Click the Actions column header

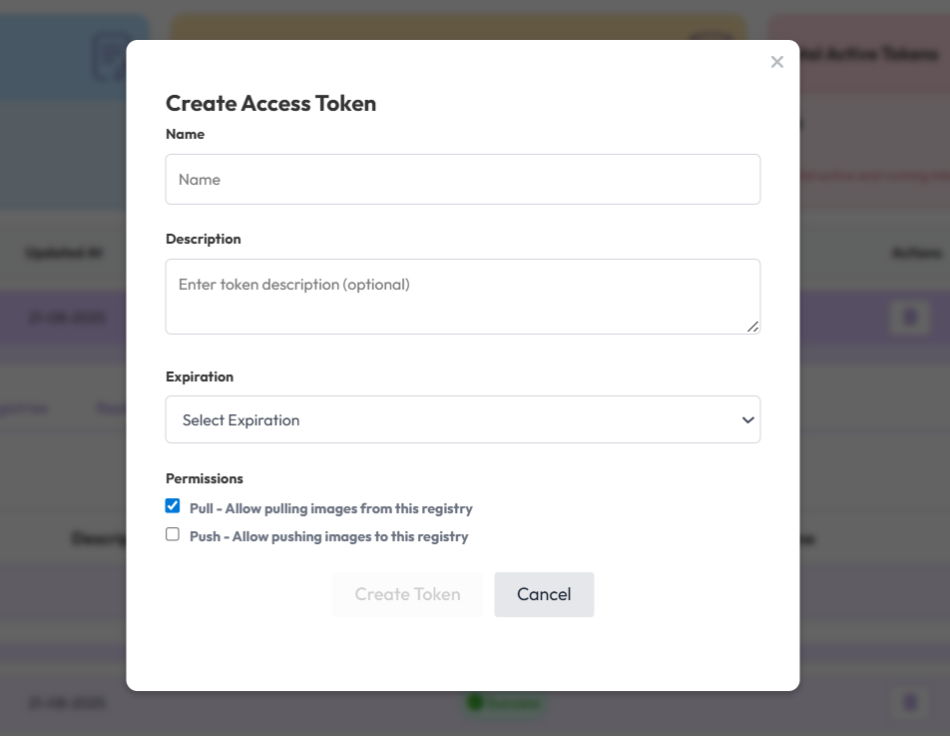915,254
